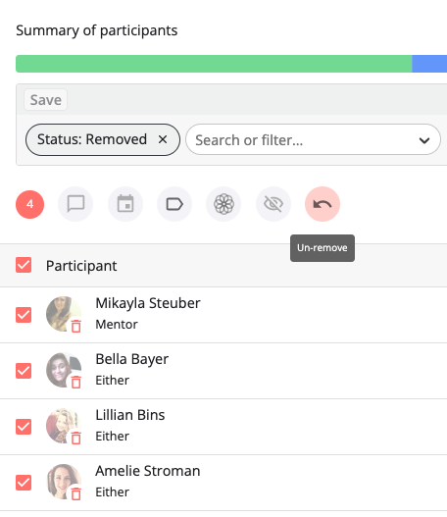Click trash icon on Mikayla Steuber's avatar

pyautogui.click(x=76, y=326)
